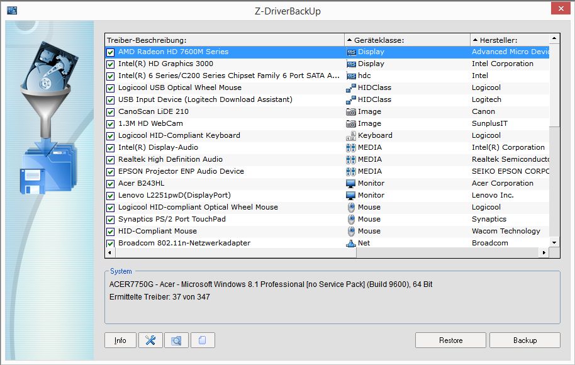Click Display class icon for AMD Radeon row
575x365 pixels.
[x=351, y=52]
